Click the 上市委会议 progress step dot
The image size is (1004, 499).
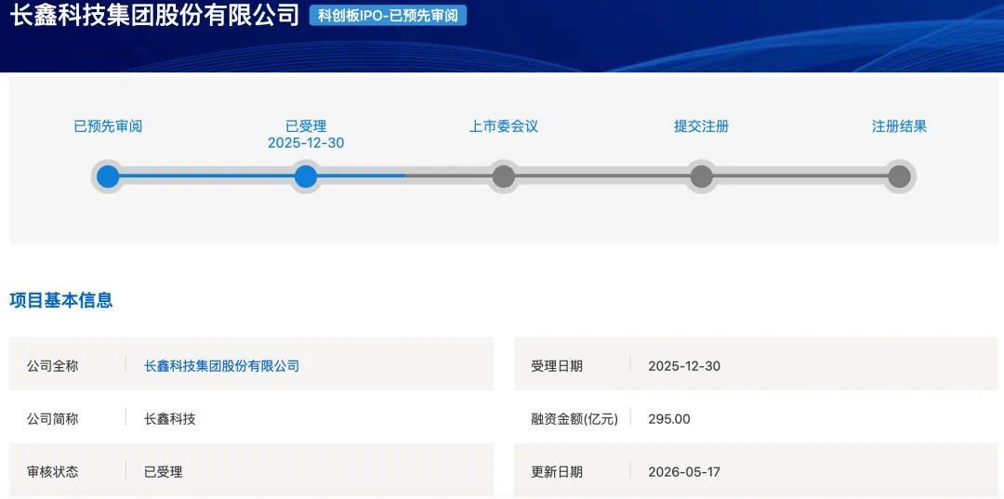[x=503, y=176]
